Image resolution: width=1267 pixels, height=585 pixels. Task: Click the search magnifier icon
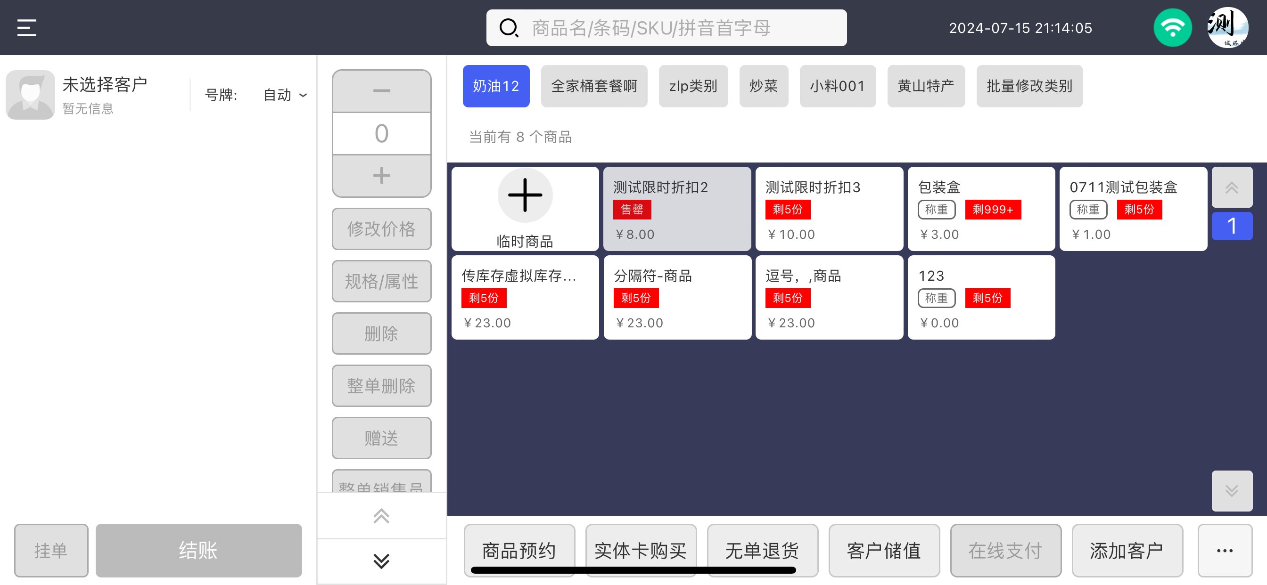pos(509,28)
